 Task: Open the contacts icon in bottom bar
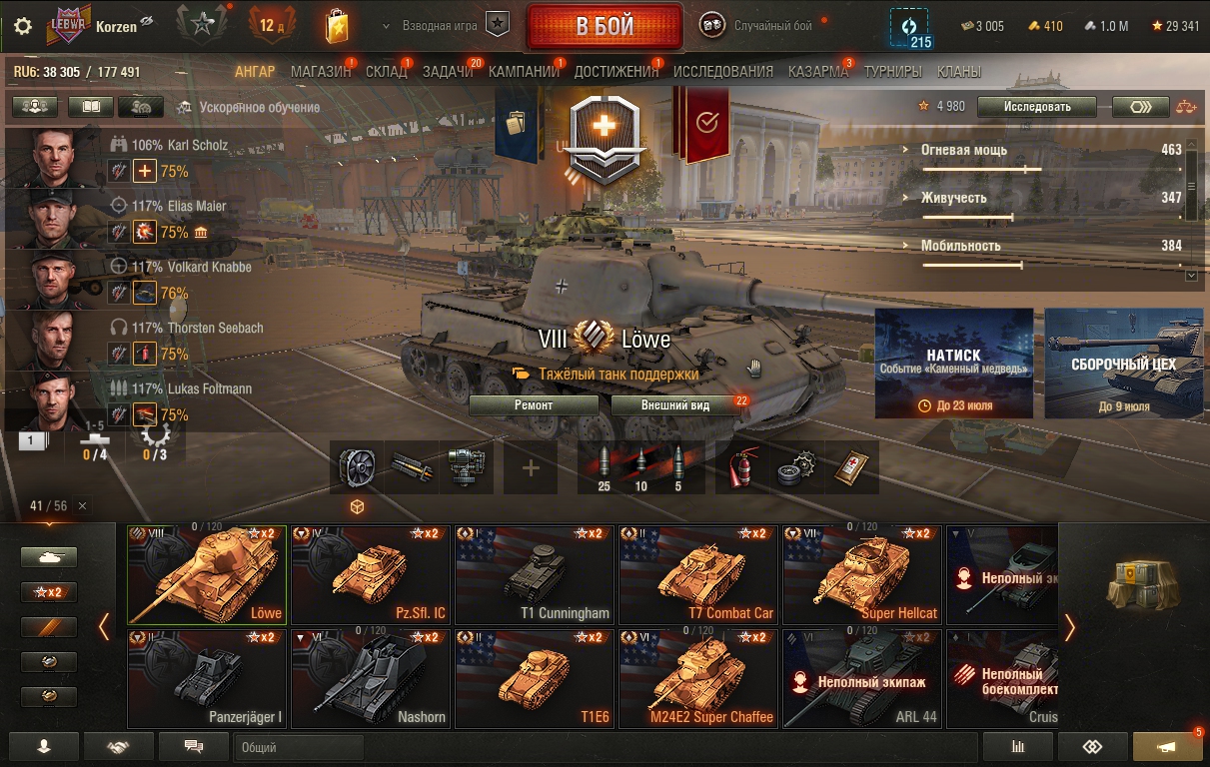click(44, 747)
